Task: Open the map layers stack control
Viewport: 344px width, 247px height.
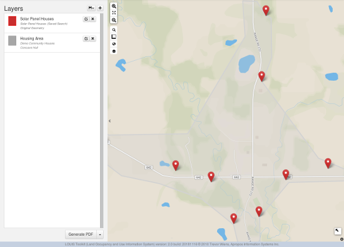Action: click(114, 51)
